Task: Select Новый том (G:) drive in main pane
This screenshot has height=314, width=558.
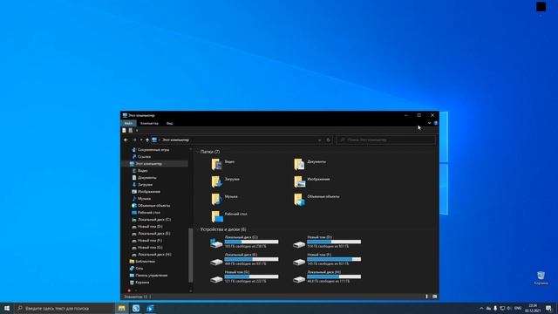Action: point(244,276)
